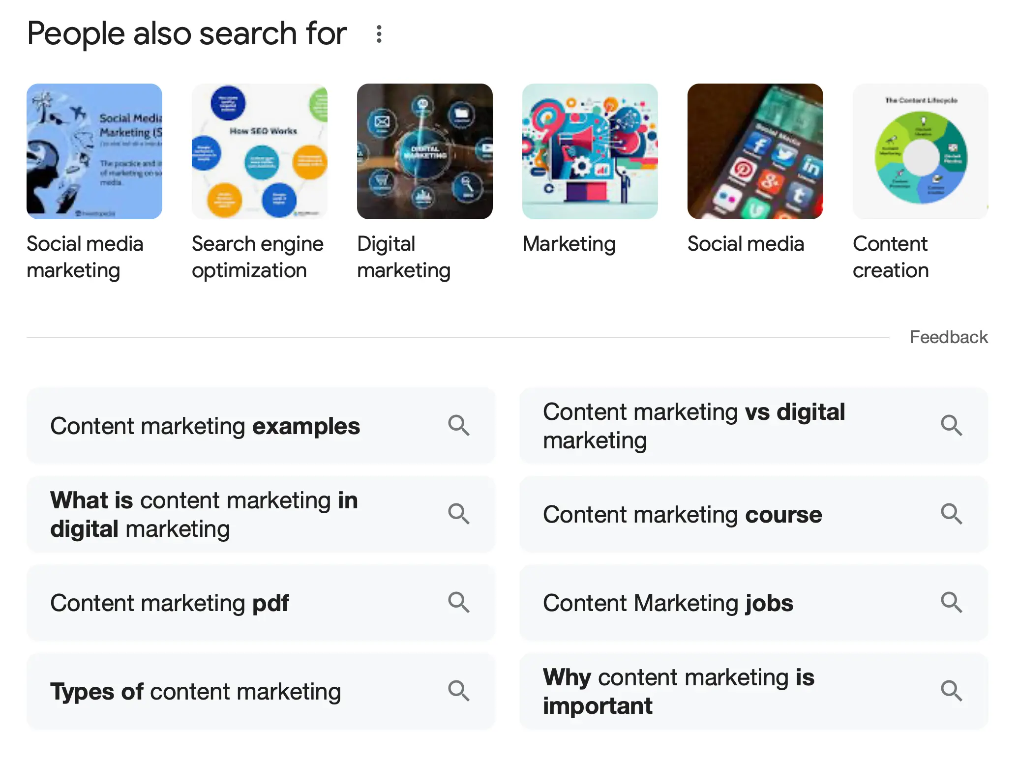1018x761 pixels.
Task: Click search icon for Why content marketing is important
Action: point(952,691)
